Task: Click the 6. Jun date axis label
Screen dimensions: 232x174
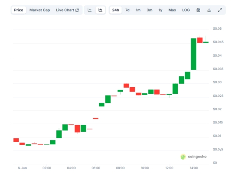Action: 22,168
